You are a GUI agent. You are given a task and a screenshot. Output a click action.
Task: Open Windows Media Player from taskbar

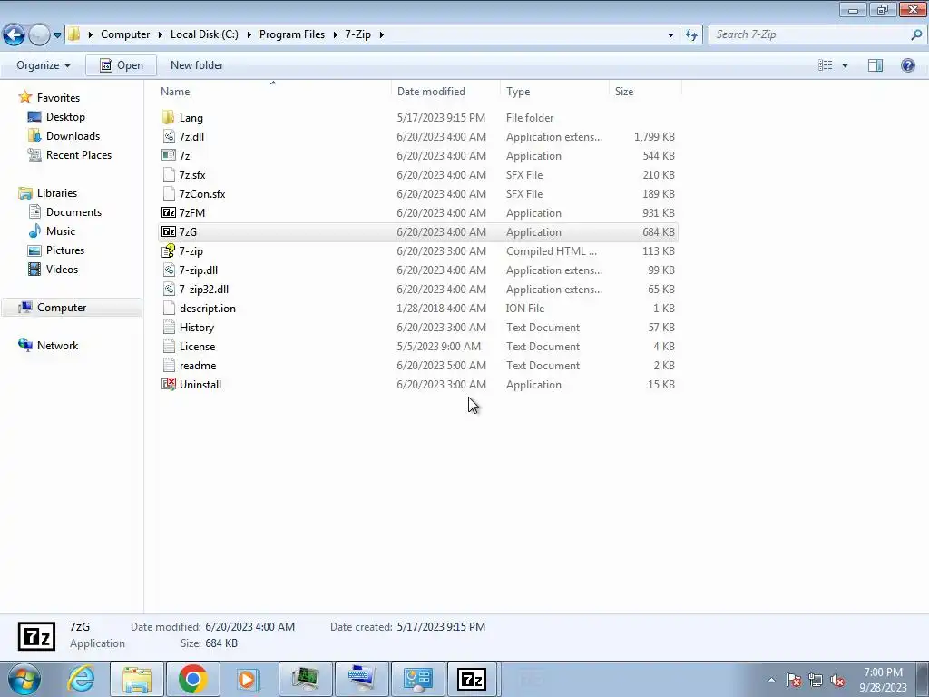point(248,679)
